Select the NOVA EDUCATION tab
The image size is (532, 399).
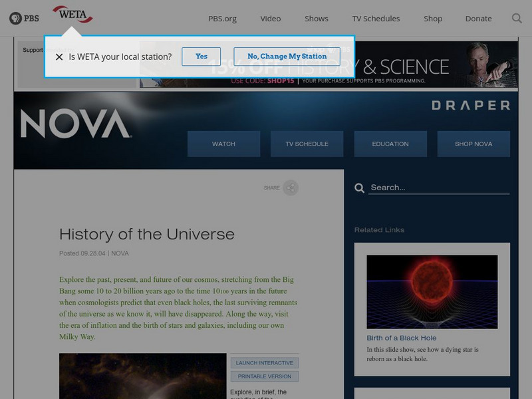click(390, 144)
